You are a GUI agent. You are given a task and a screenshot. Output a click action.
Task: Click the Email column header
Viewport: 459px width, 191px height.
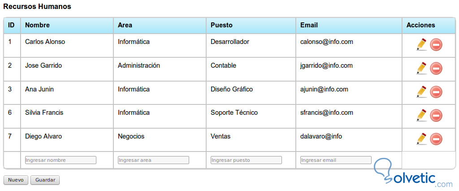click(309, 25)
